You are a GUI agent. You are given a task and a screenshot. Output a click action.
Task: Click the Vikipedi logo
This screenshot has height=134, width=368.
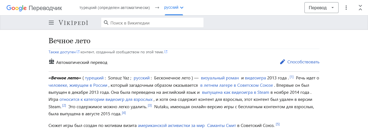[x=73, y=23]
